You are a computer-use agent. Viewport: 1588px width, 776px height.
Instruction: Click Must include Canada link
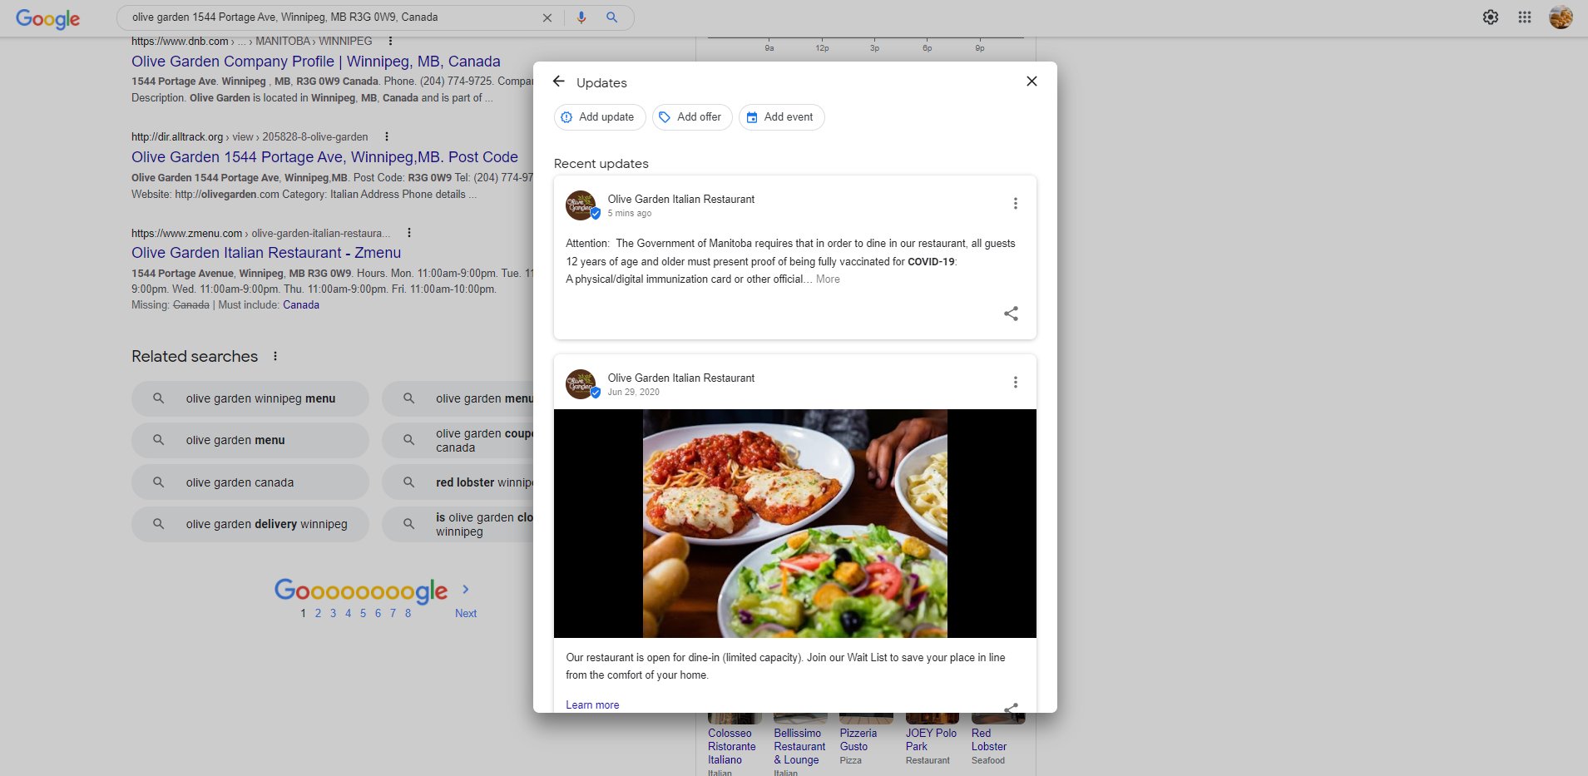(301, 305)
